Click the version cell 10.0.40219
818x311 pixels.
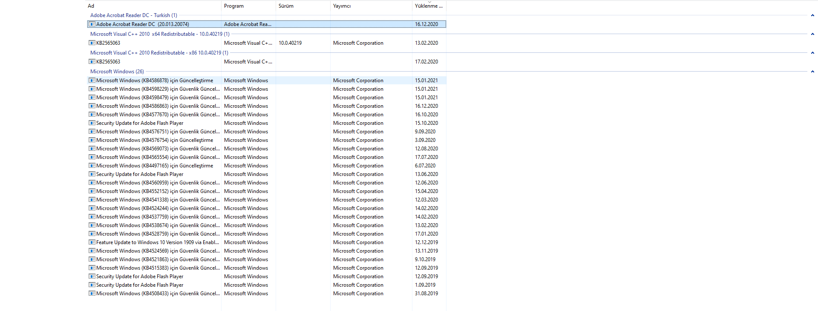pyautogui.click(x=290, y=43)
